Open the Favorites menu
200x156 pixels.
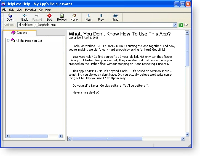tap(31, 10)
